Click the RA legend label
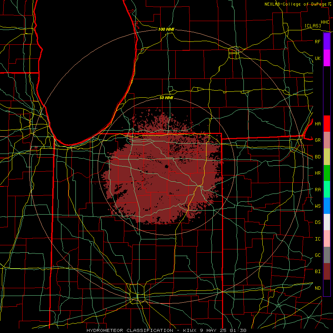 click(x=317, y=190)
